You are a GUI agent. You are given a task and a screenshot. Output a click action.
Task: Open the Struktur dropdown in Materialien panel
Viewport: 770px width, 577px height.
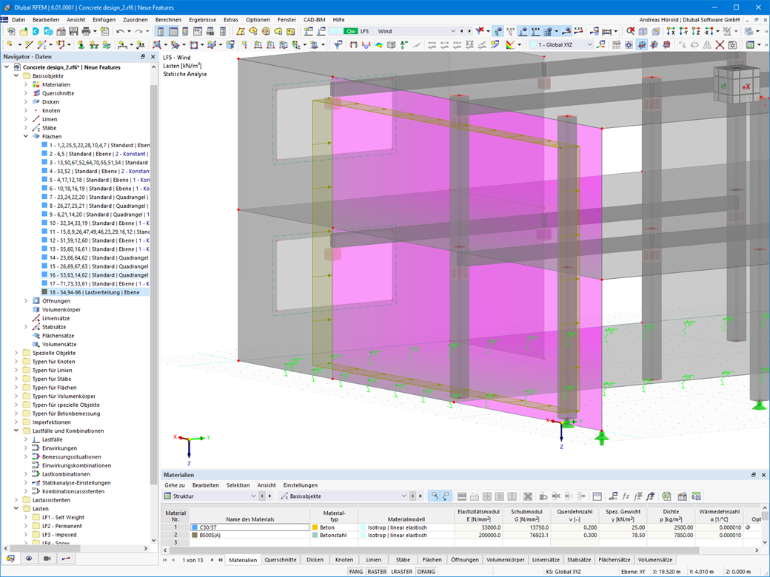pos(253,496)
